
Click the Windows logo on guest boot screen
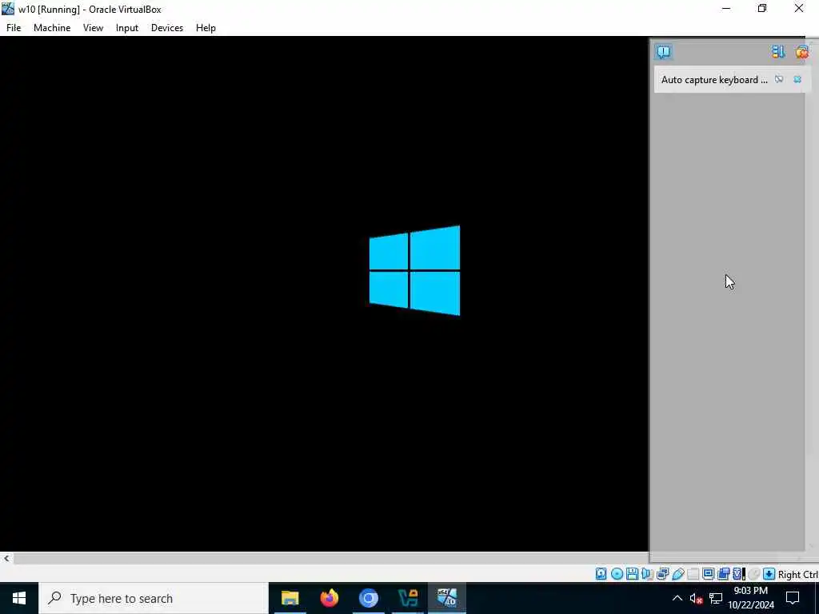point(415,270)
